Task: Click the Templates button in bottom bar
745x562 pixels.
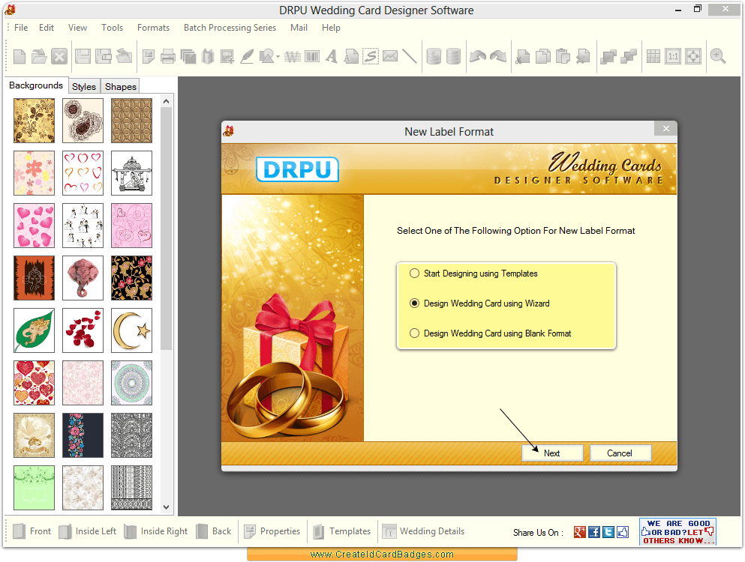Action: tap(341, 531)
